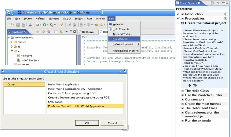Expand Create the main method step

point(182,104)
